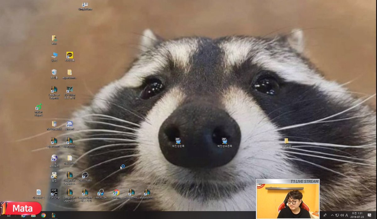Open the esportstmn folder beside Recycle Bin
This screenshot has width=377, height=219.
pos(70,74)
